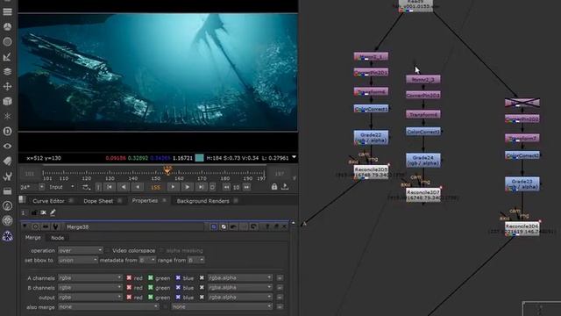Click the lock icon in Properties bin toolbar
This screenshot has height=316, width=561.
coord(34,212)
